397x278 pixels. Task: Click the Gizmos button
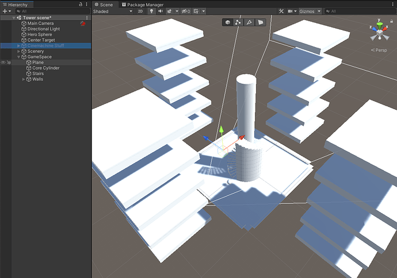pyautogui.click(x=307, y=11)
